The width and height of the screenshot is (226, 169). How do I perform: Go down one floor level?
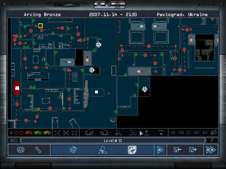pyautogui.click(x=161, y=133)
